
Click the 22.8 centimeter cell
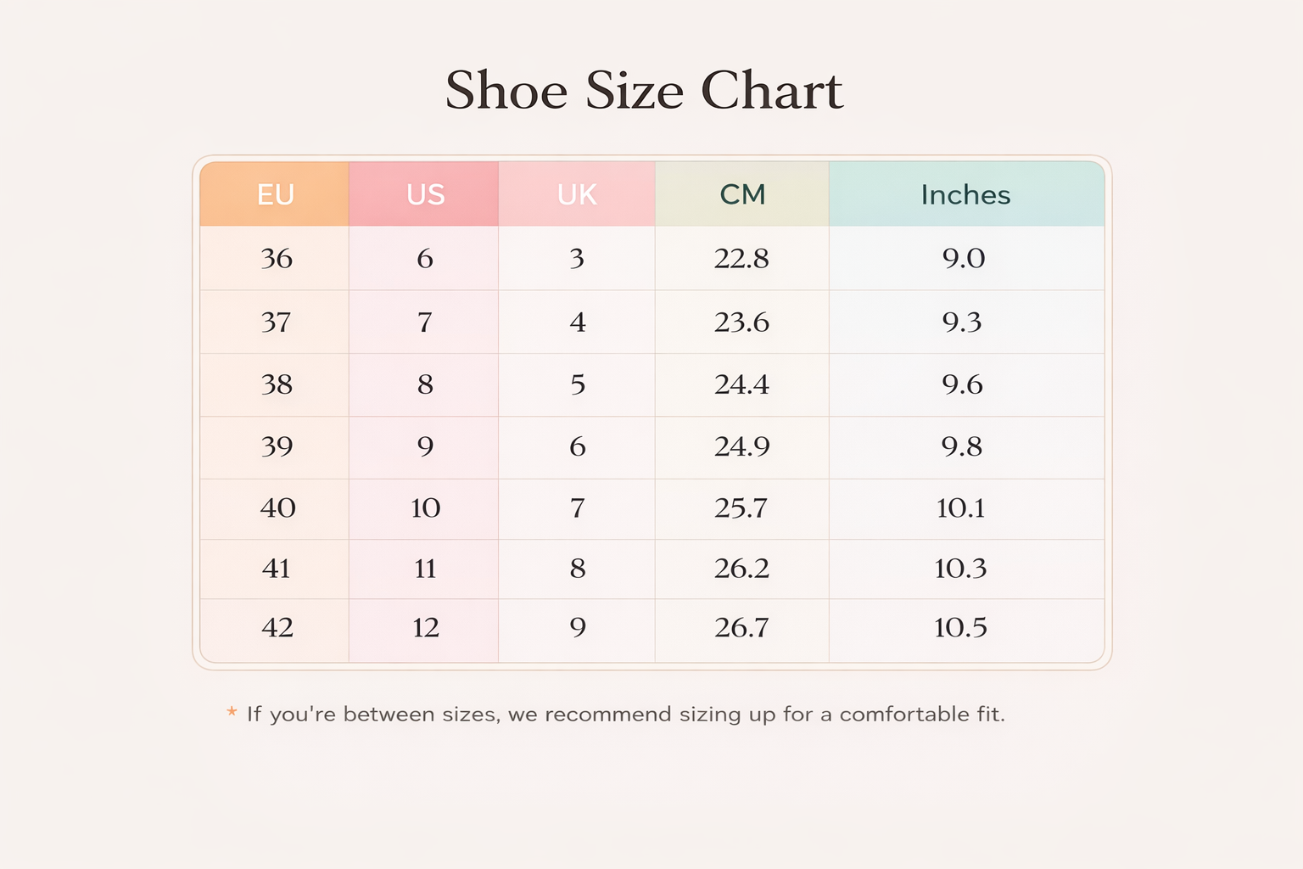[741, 258]
